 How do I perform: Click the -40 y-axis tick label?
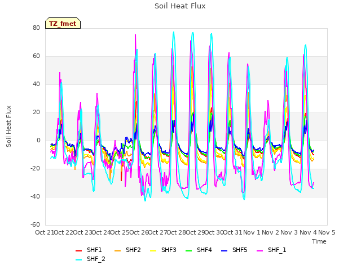point(35,196)
